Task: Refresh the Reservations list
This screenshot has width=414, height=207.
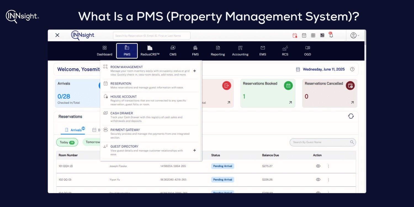Action: [351, 116]
